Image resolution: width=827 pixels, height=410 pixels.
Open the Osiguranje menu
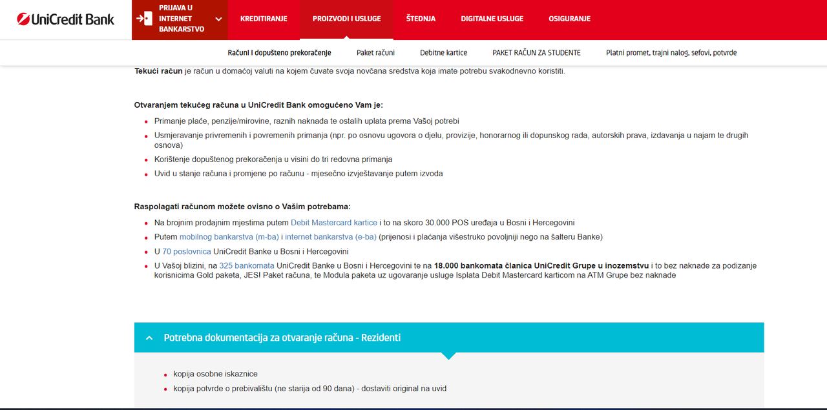click(x=569, y=19)
